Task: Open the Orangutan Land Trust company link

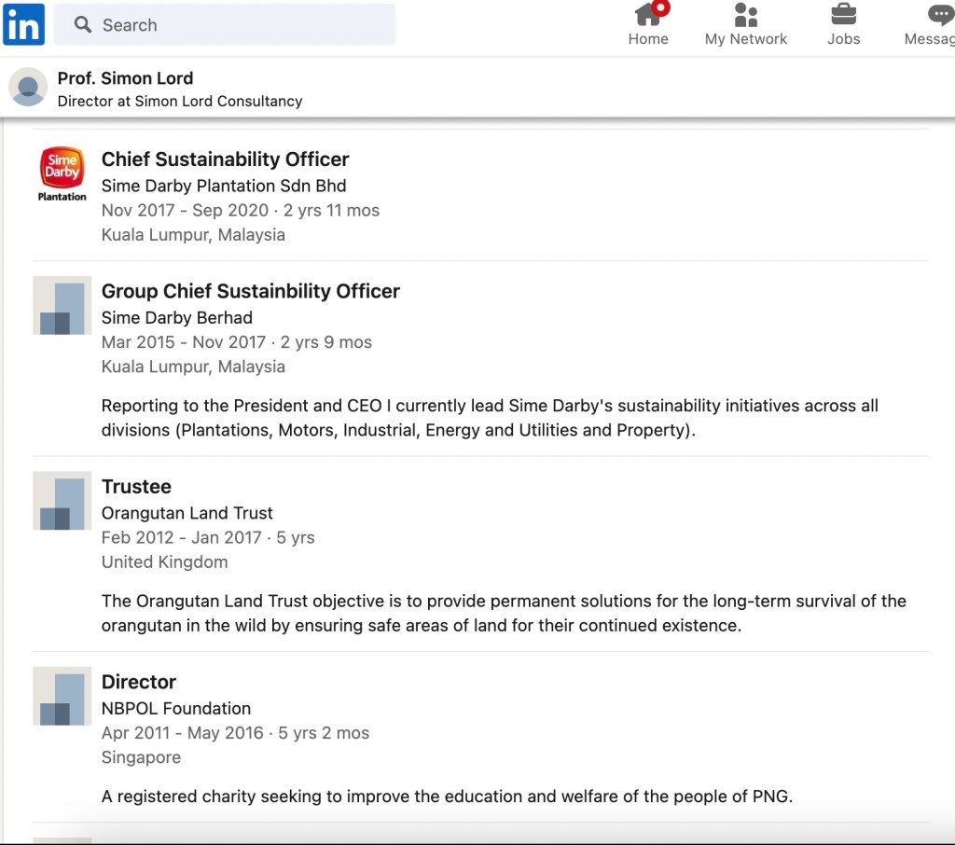Action: pyautogui.click(x=187, y=513)
